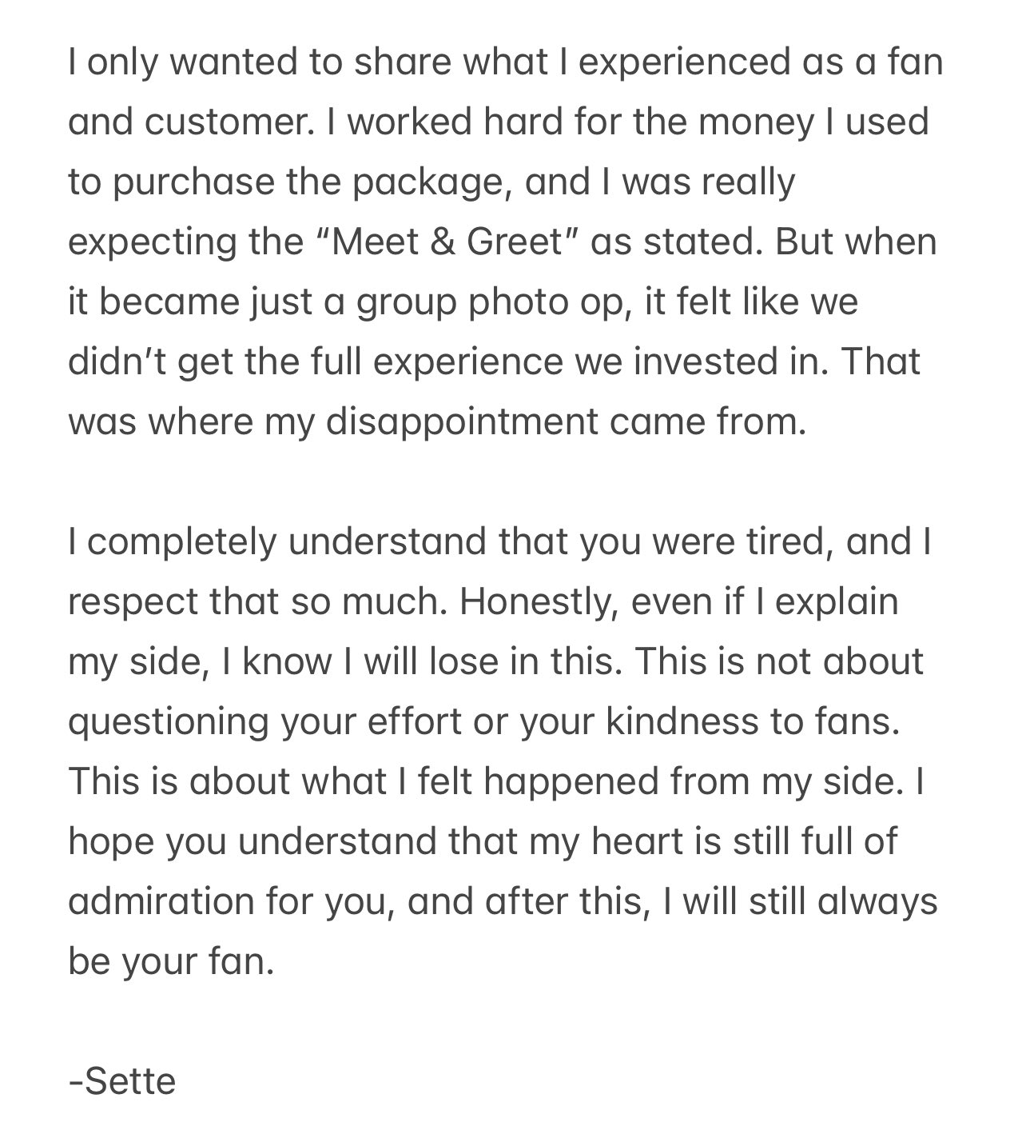The height and width of the screenshot is (1146, 1026).
Task: Click the "-Sette" signature at the bottom
Action: point(122,1081)
